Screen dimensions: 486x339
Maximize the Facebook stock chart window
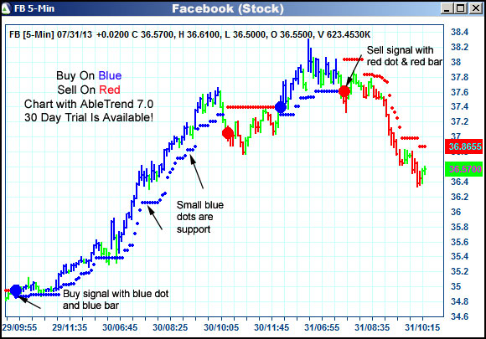coord(461,8)
